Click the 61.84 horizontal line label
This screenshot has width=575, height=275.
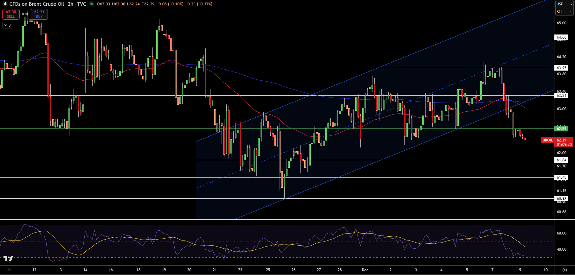point(561,160)
